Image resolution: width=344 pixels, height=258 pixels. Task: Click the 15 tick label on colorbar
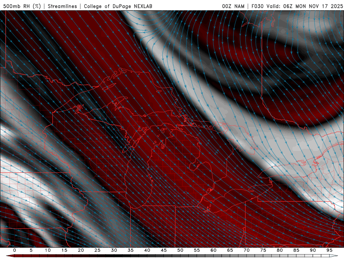(x=64, y=250)
